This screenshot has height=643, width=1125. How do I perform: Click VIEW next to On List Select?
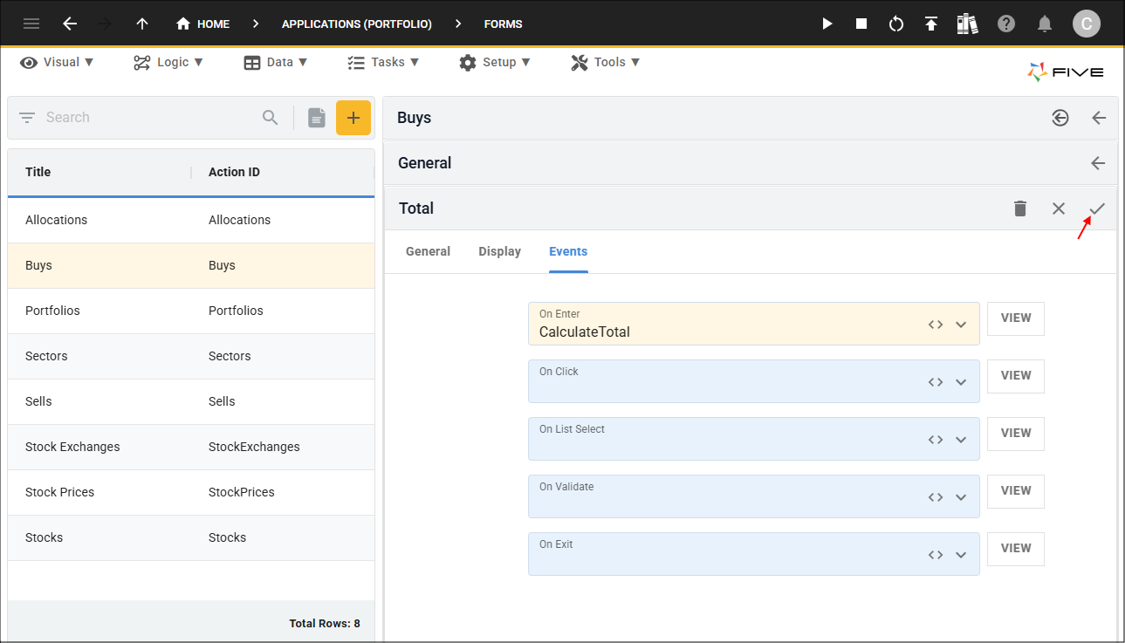coord(1016,434)
